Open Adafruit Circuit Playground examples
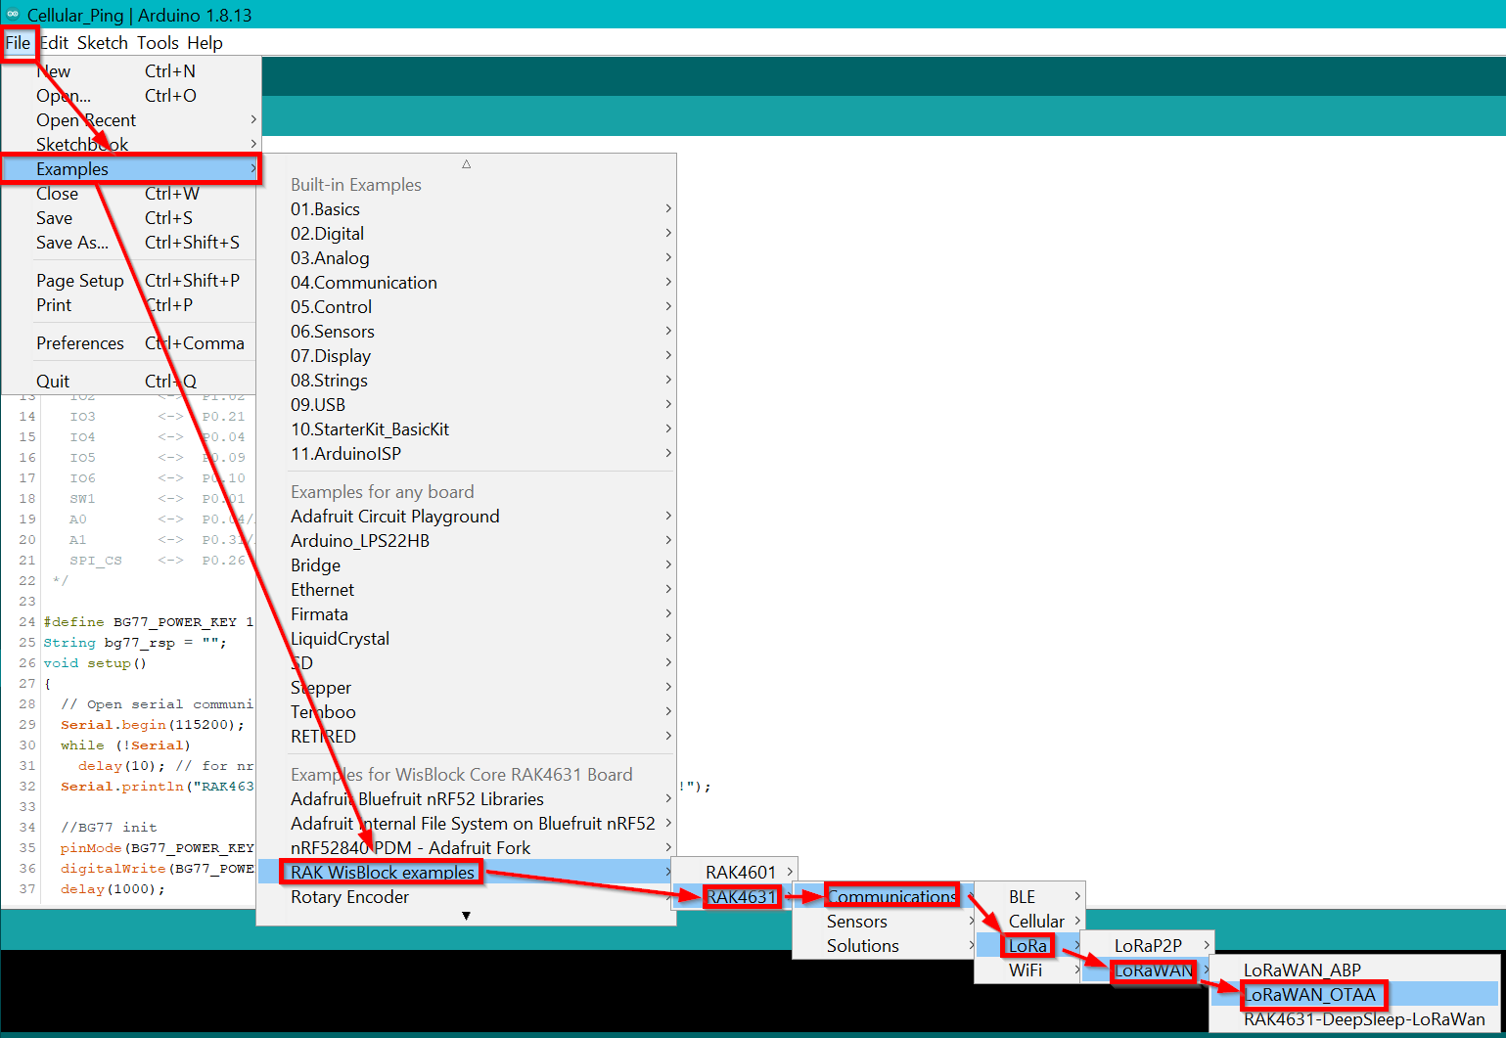 [467, 517]
